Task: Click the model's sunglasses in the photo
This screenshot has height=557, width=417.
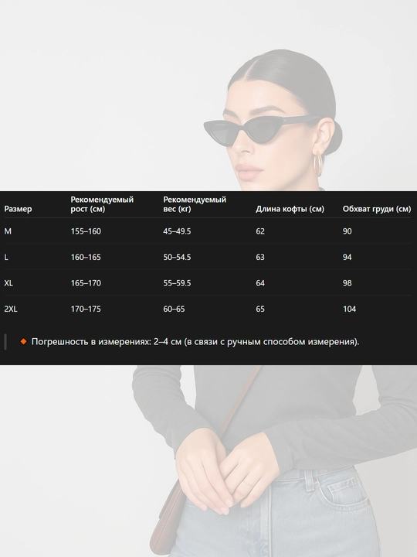Action: tap(261, 130)
